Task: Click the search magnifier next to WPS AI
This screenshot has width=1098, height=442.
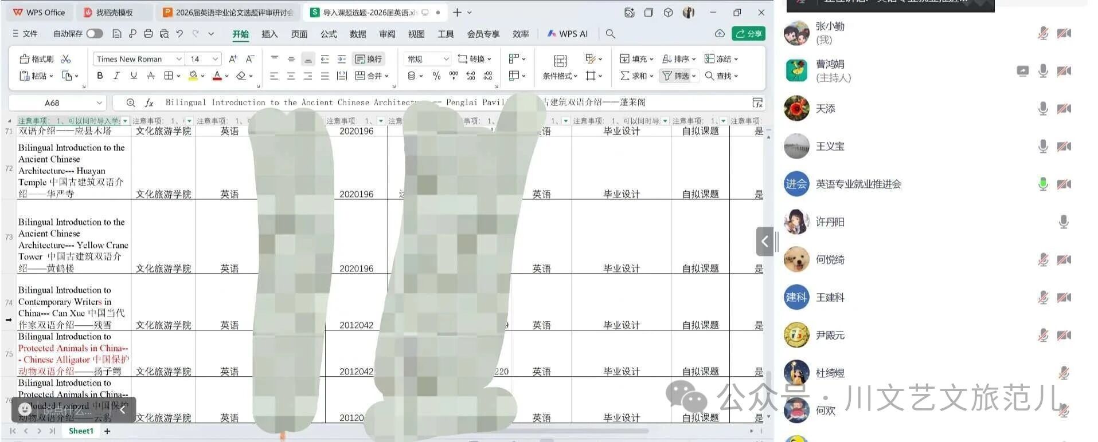Action: point(611,34)
